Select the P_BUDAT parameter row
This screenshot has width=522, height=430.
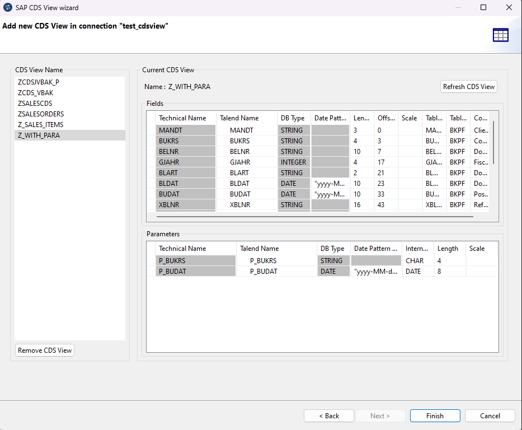coord(195,271)
